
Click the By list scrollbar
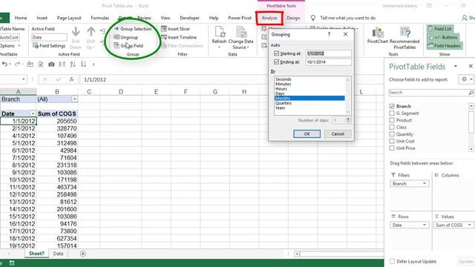[348, 96]
